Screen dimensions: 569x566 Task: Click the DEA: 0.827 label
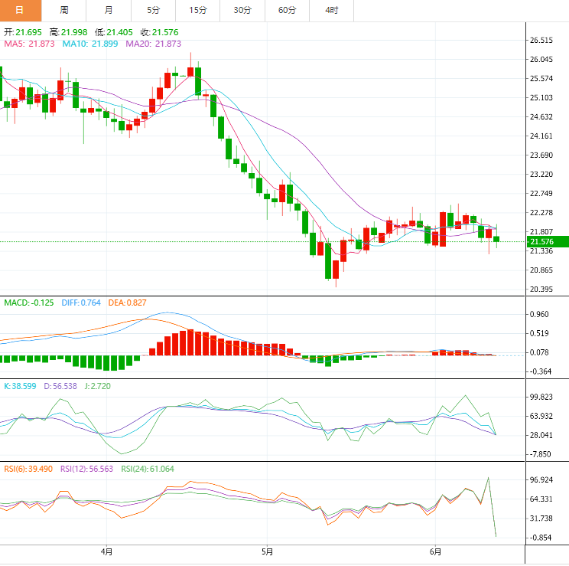click(128, 303)
